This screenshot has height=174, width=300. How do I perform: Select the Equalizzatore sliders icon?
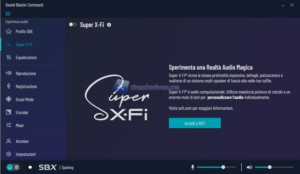[x=9, y=57]
